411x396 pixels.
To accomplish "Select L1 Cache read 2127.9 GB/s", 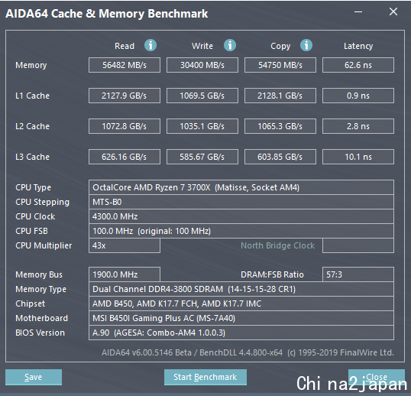I will (125, 96).
